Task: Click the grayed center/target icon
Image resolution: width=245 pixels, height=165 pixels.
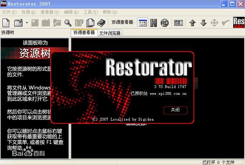Action: (x=214, y=23)
